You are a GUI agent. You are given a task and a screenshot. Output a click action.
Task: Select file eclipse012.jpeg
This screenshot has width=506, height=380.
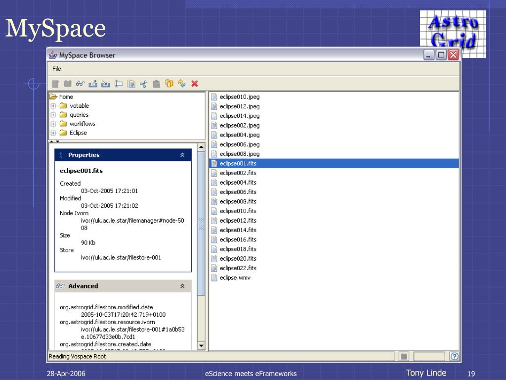point(240,106)
